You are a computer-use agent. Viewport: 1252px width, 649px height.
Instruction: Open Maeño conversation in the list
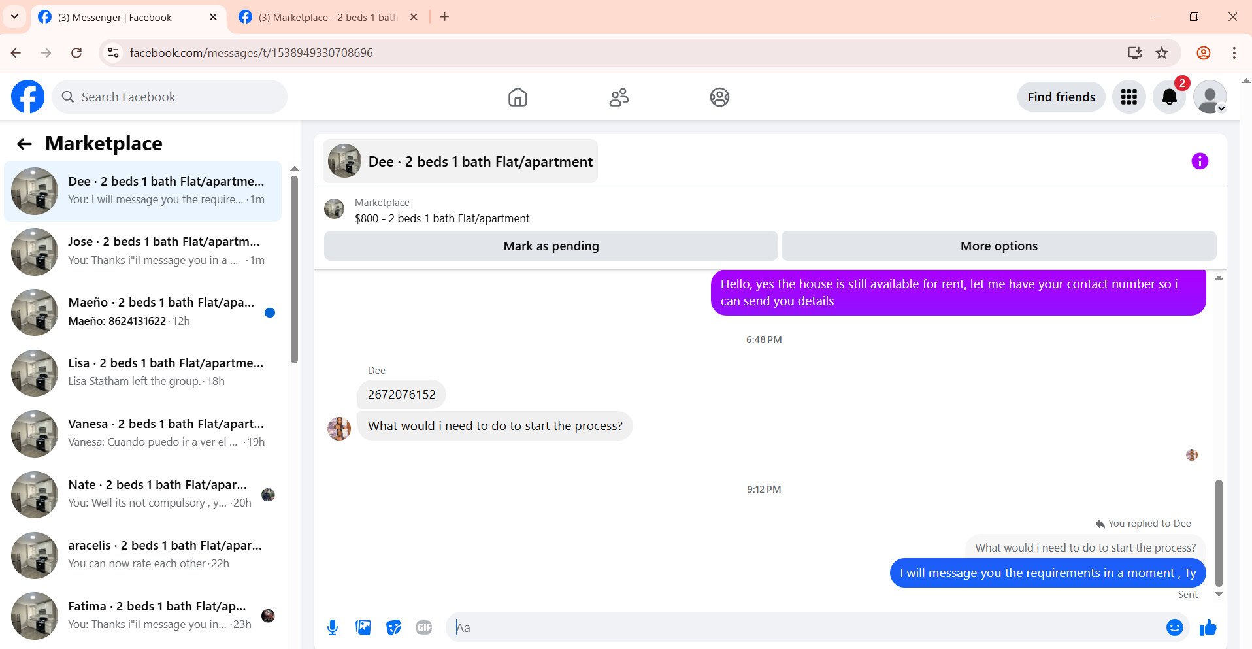[143, 312]
